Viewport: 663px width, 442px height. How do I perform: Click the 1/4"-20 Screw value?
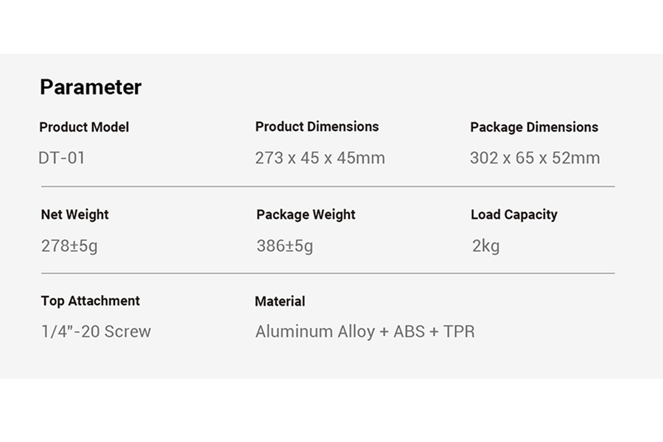(x=96, y=331)
